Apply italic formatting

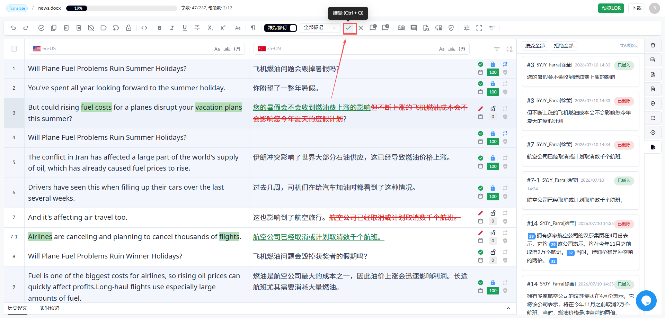click(x=172, y=28)
